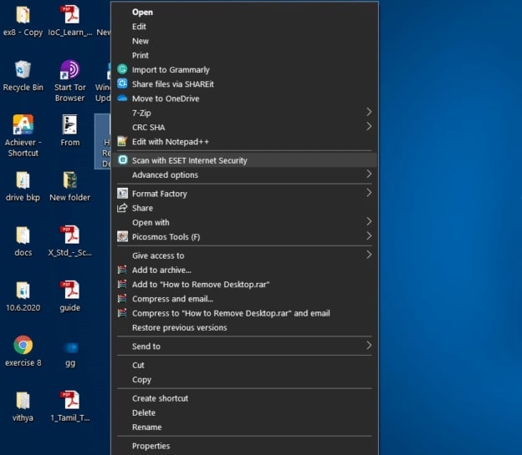Image resolution: width=522 pixels, height=455 pixels.
Task: Select the vithya folder icon
Action: point(23,400)
